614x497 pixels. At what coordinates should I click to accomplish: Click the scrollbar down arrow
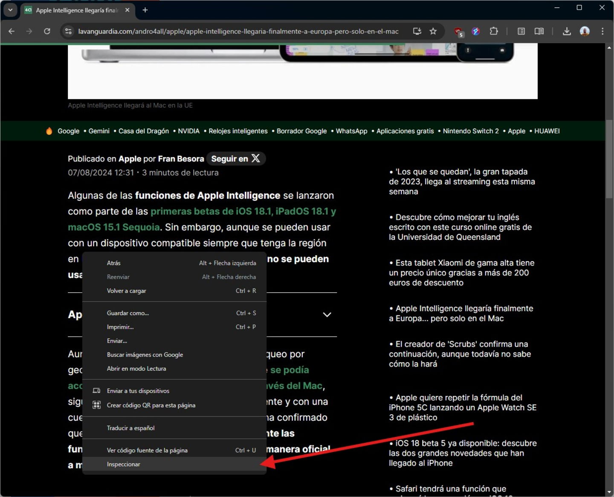609,493
